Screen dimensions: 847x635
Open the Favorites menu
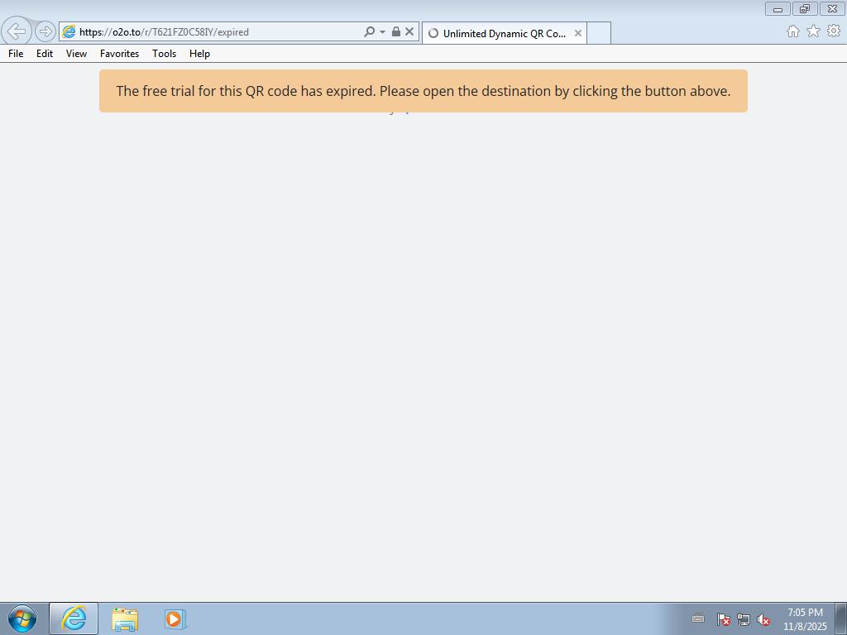[119, 54]
